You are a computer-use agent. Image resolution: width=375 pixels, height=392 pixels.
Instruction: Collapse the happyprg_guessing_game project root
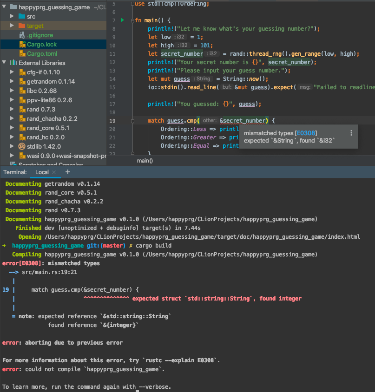click(5, 7)
